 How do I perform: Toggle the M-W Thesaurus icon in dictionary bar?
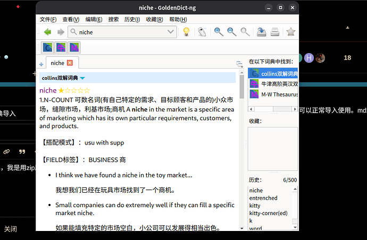[74, 47]
